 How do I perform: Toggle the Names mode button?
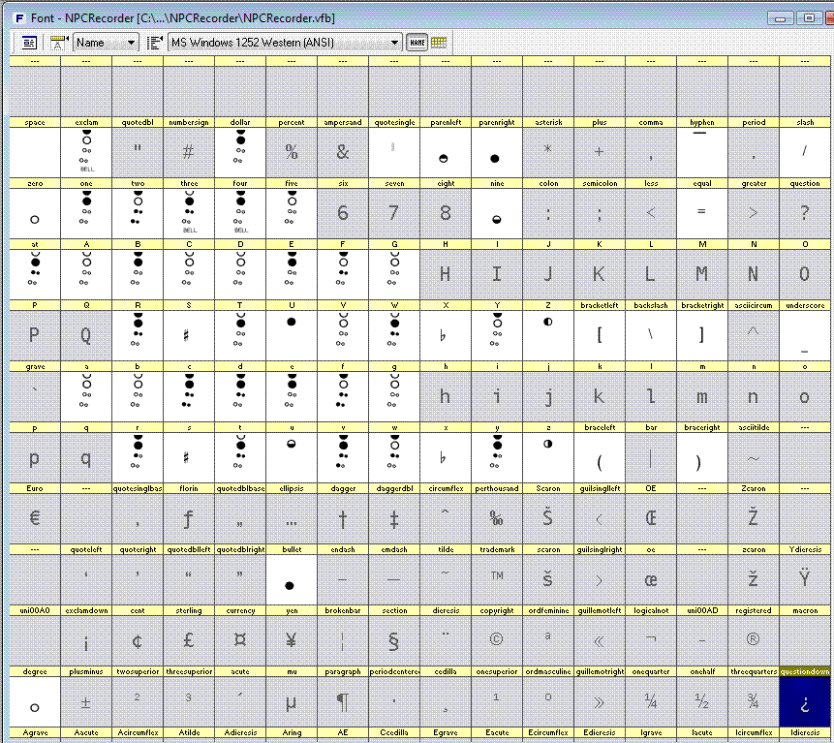417,43
